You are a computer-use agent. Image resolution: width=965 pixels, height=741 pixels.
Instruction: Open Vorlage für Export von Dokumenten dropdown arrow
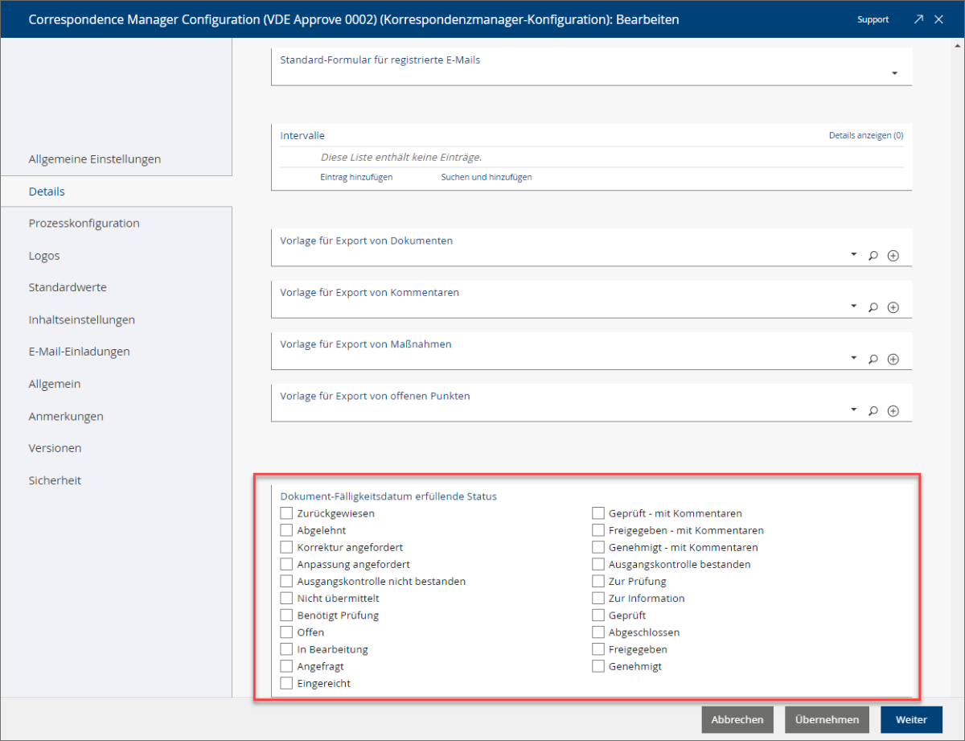[853, 255]
